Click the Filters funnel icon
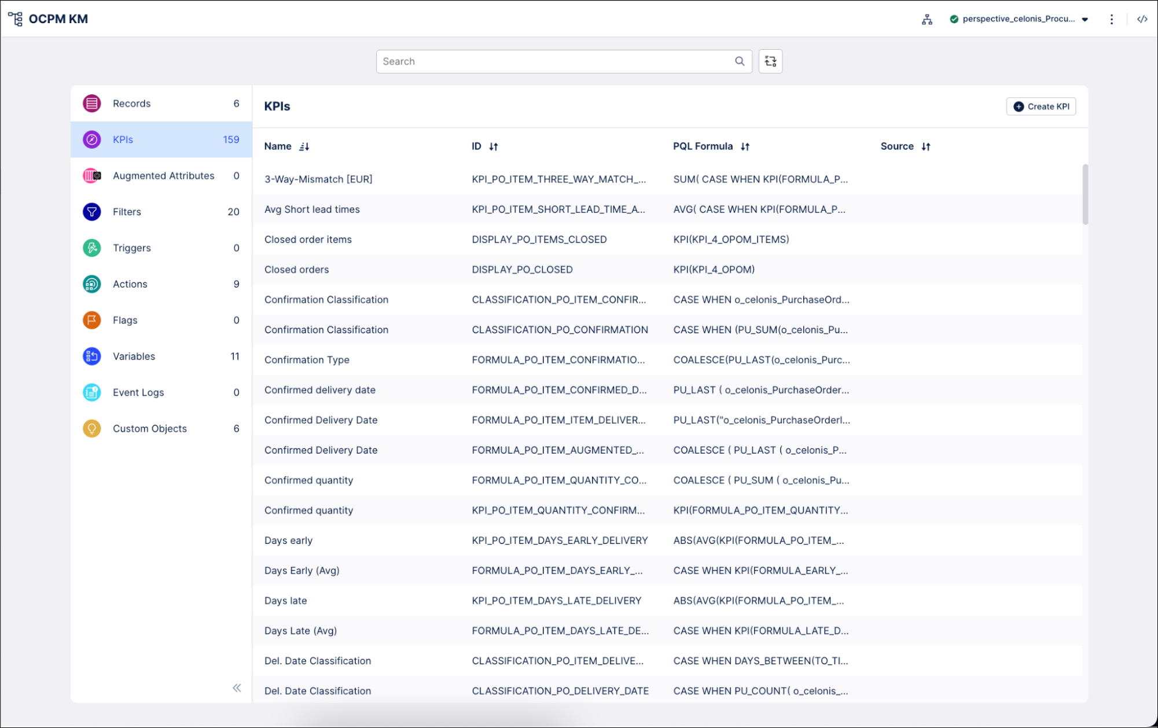Screen dimensions: 1158x728 tap(91, 212)
